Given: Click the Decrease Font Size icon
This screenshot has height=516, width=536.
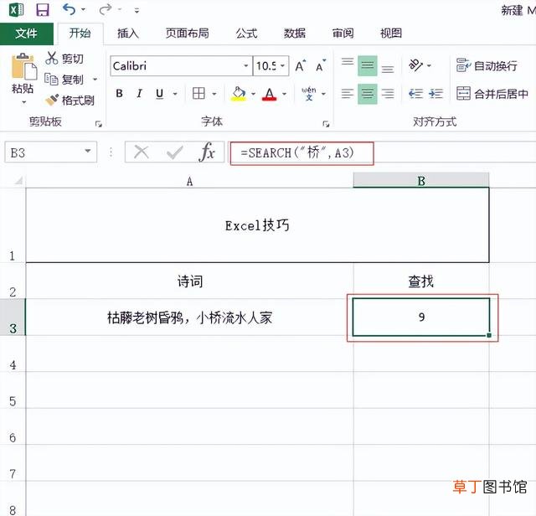Looking at the screenshot, I should [x=321, y=65].
